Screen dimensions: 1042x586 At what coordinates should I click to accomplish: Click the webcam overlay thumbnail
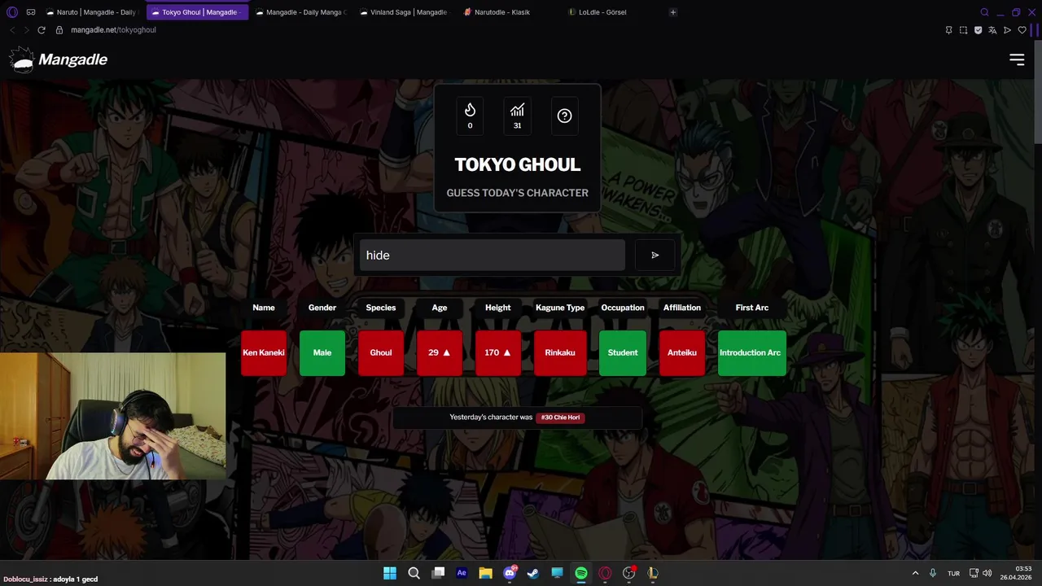click(x=112, y=416)
